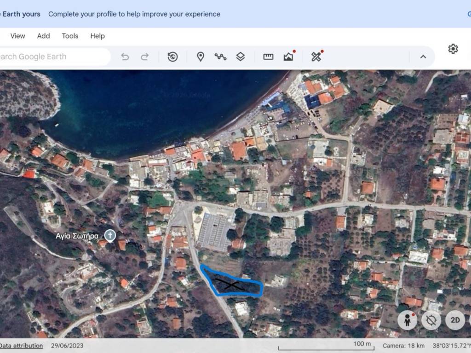Toggle the 2D view button
The image size is (471, 353).
pyautogui.click(x=455, y=320)
